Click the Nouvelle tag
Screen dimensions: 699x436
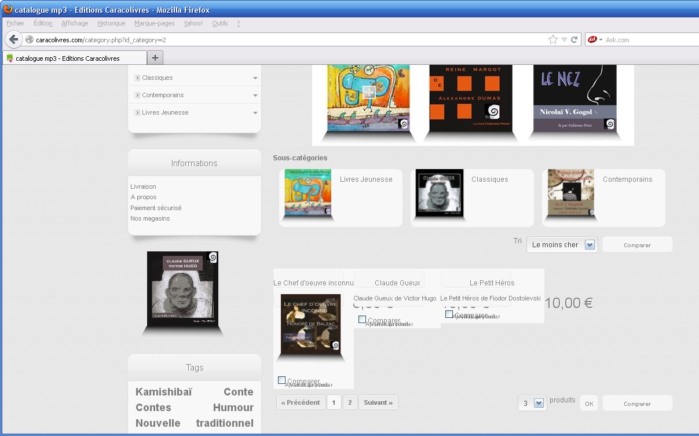coord(158,423)
